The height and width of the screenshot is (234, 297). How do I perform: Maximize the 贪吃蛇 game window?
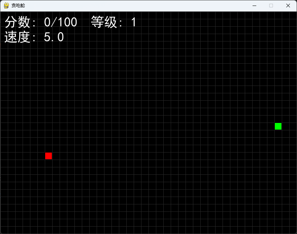pyautogui.click(x=271, y=6)
